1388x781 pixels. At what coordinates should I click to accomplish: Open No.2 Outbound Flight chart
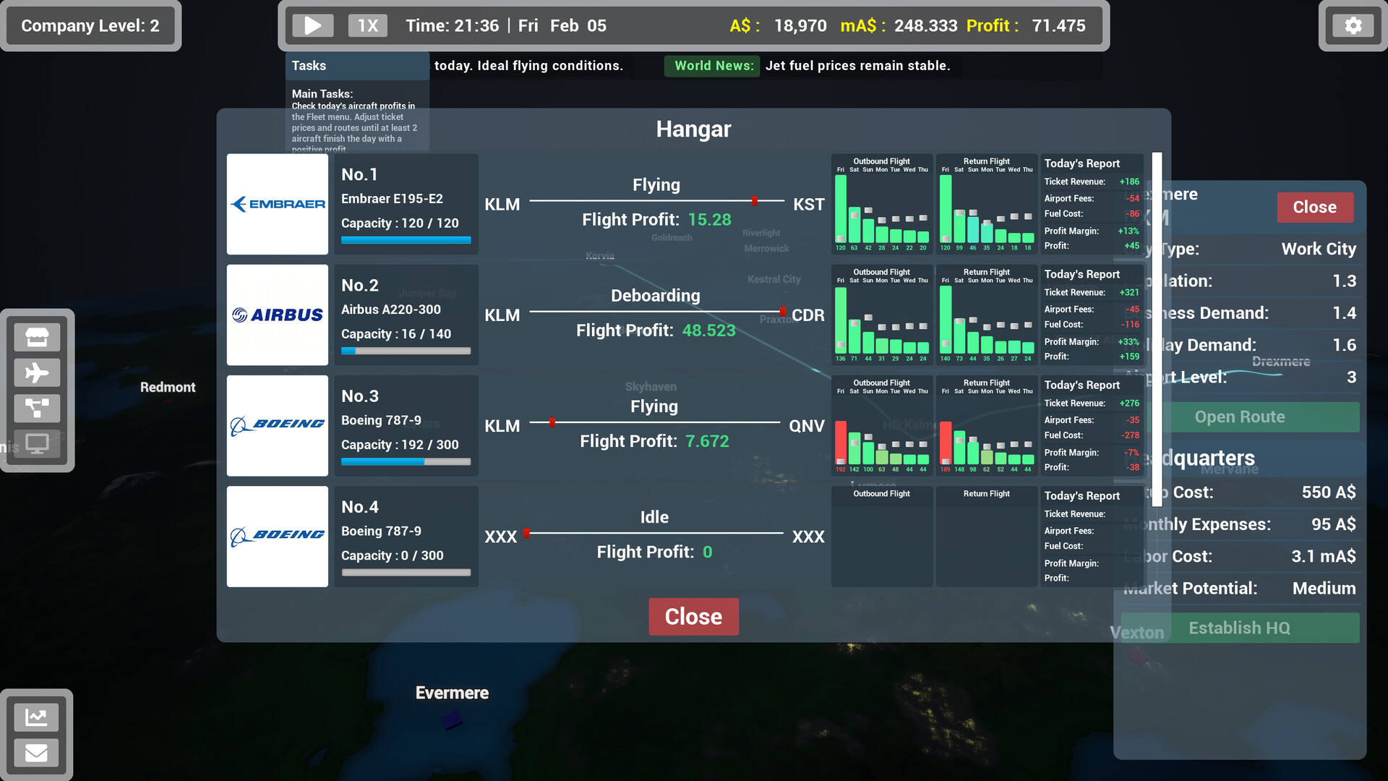(881, 315)
